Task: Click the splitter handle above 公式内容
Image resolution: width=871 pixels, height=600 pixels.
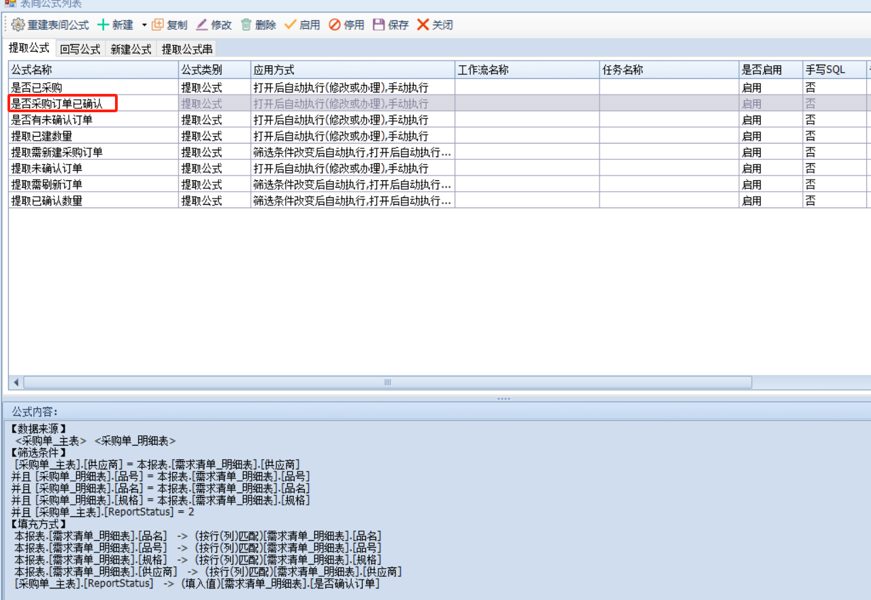Action: click(504, 399)
